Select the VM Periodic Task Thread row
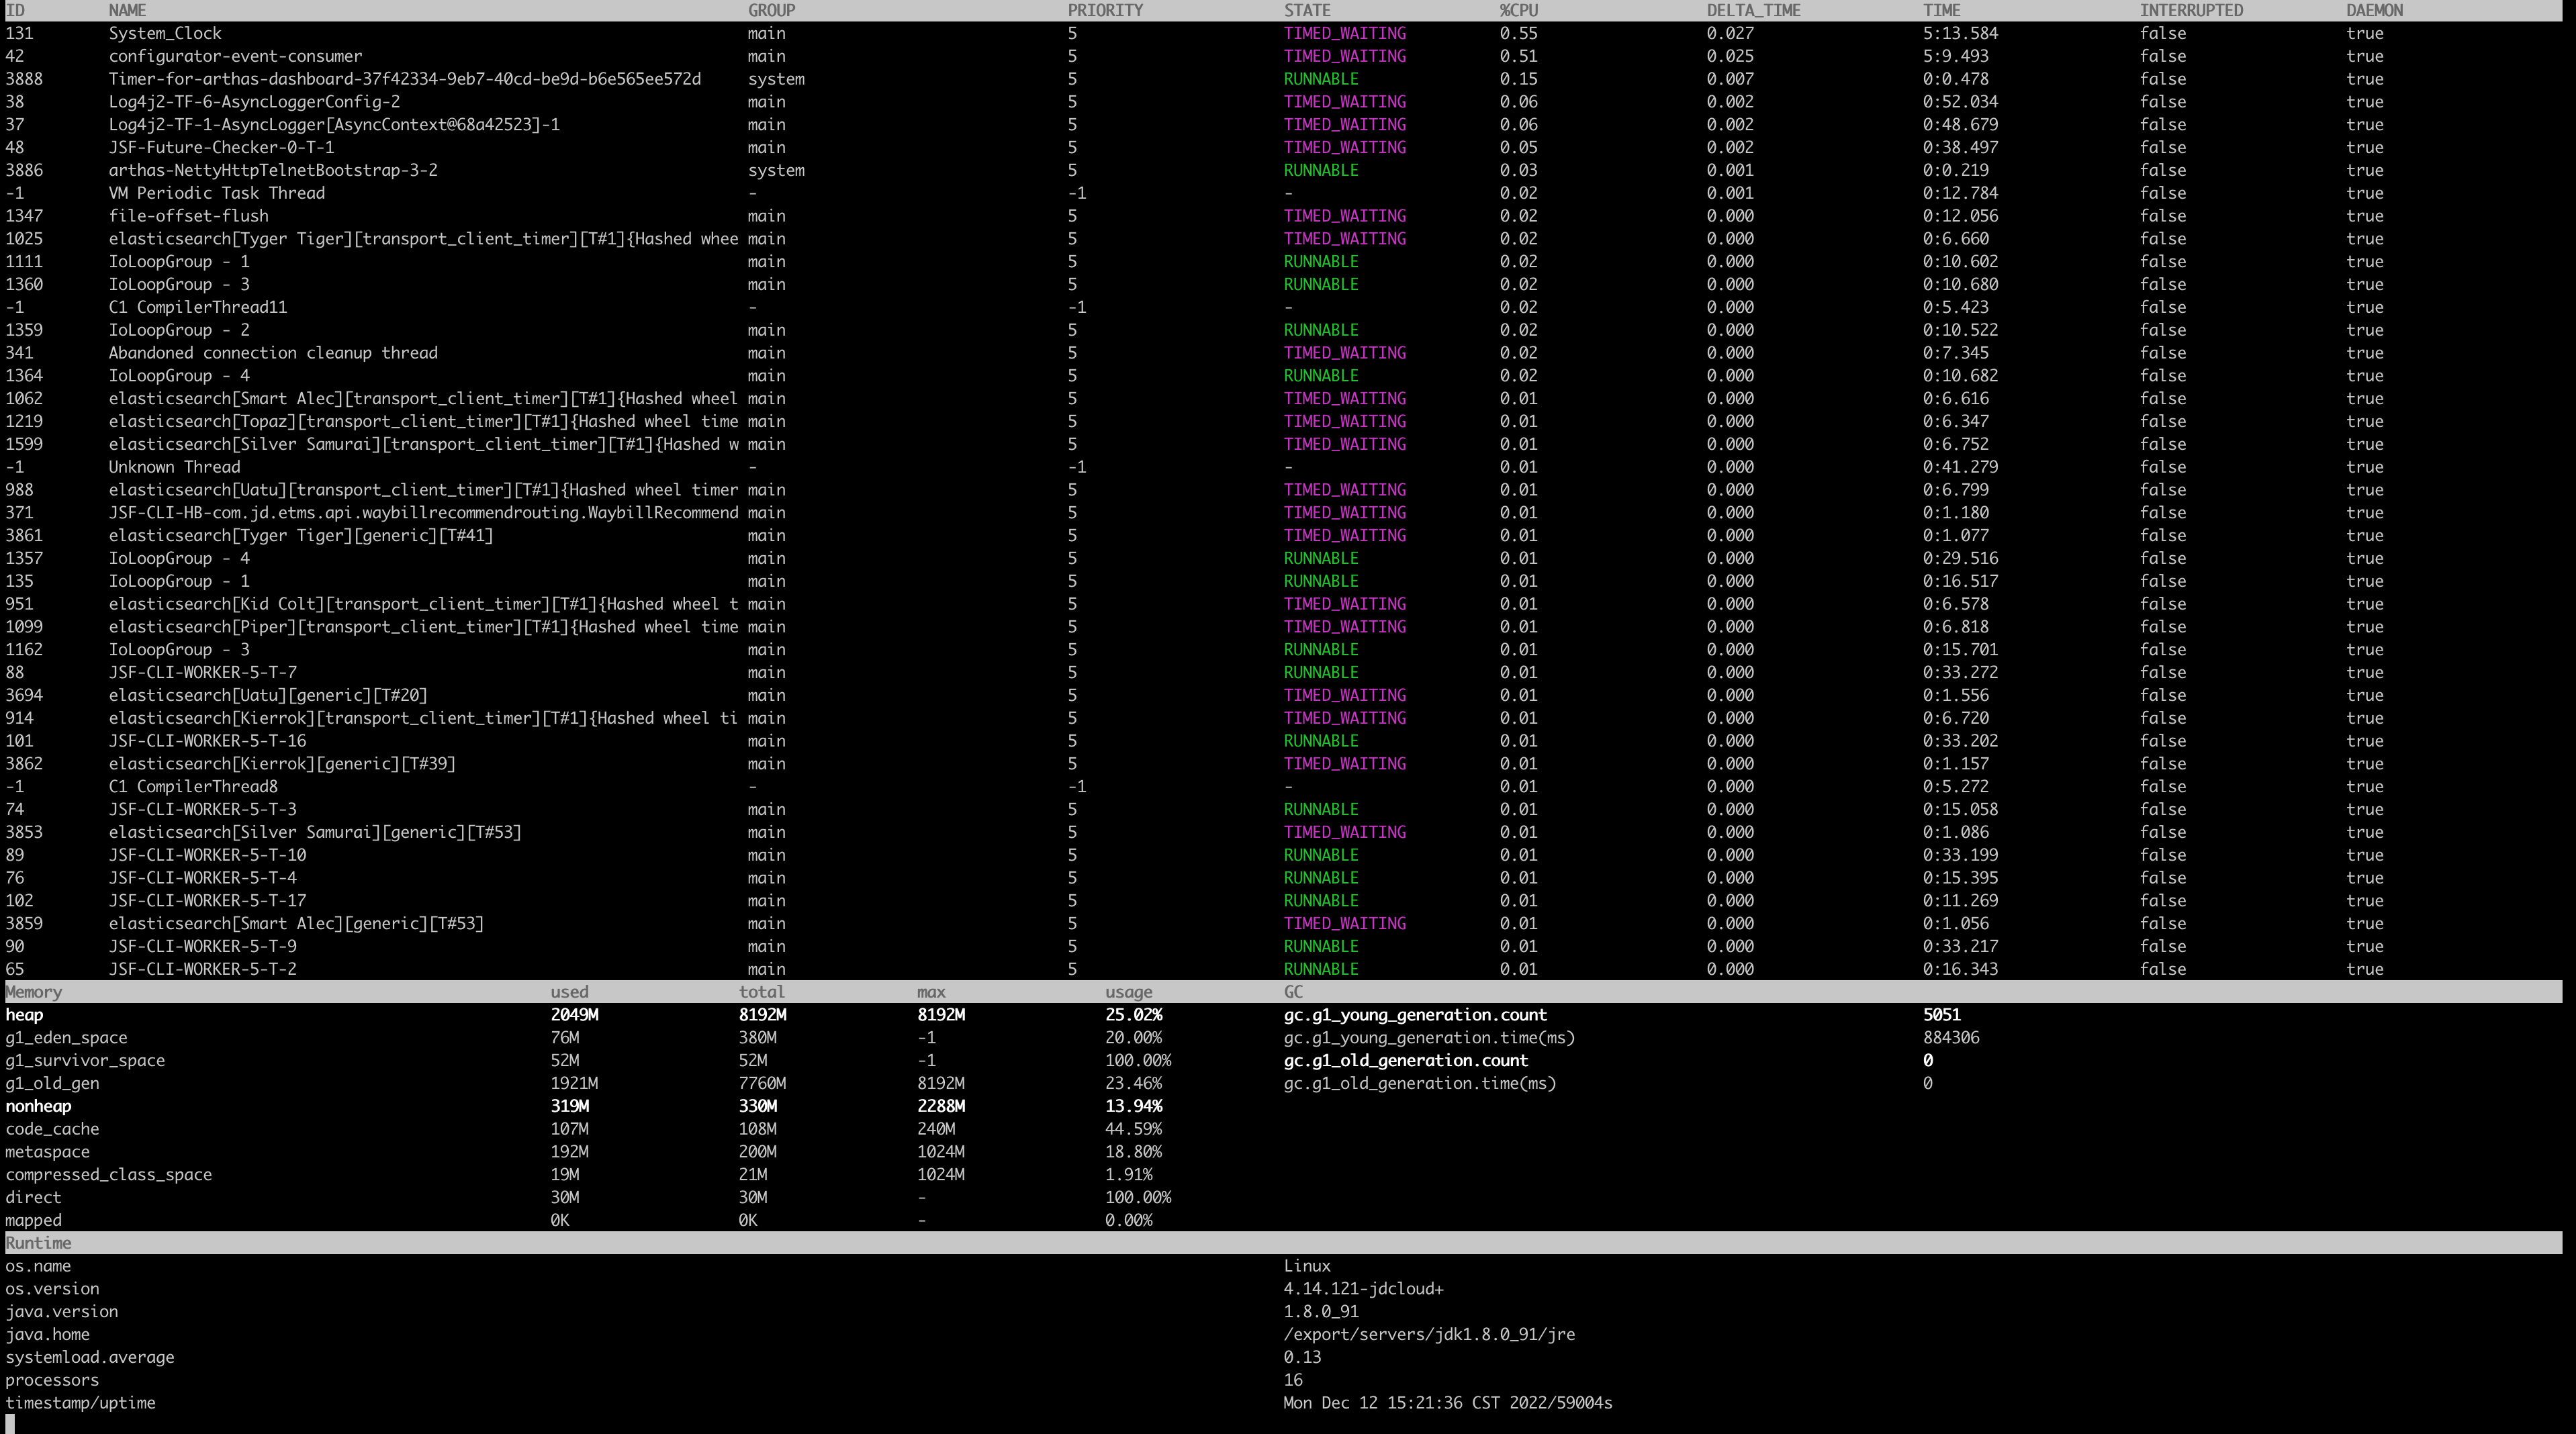 click(1288, 193)
